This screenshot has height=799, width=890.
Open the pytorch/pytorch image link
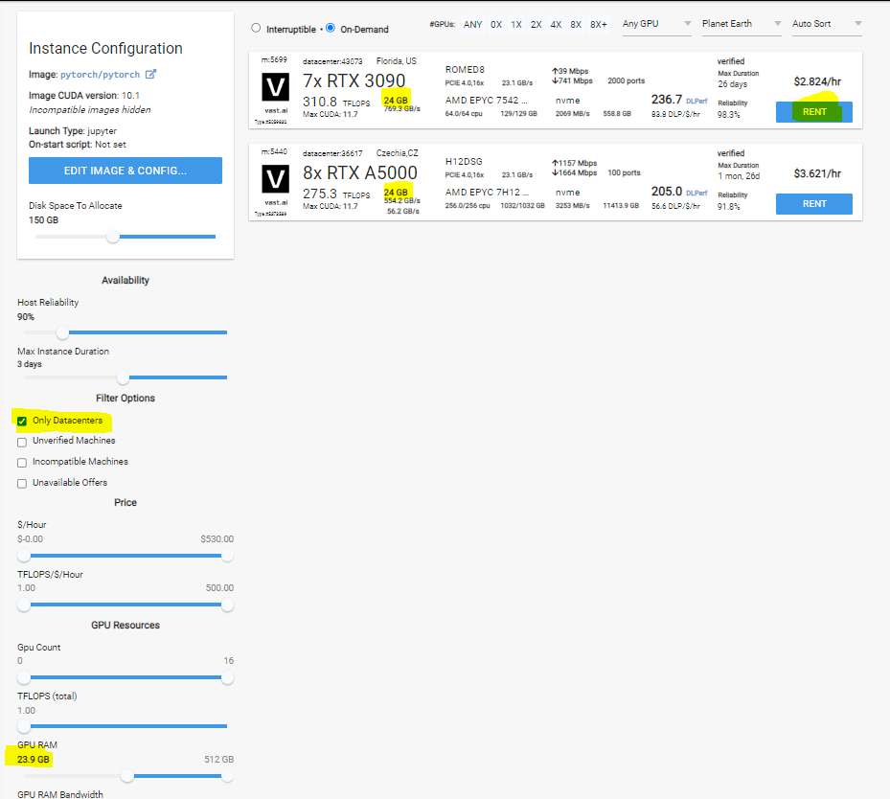click(100, 75)
